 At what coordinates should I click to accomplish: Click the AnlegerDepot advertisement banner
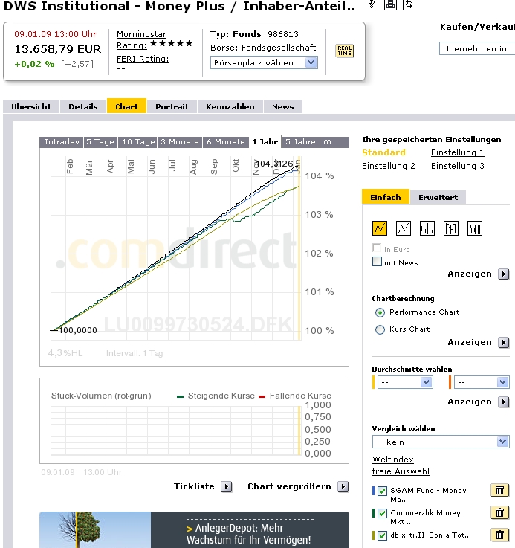pos(194,530)
